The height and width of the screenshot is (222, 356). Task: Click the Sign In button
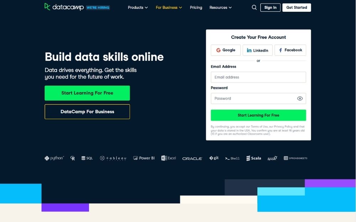click(270, 7)
